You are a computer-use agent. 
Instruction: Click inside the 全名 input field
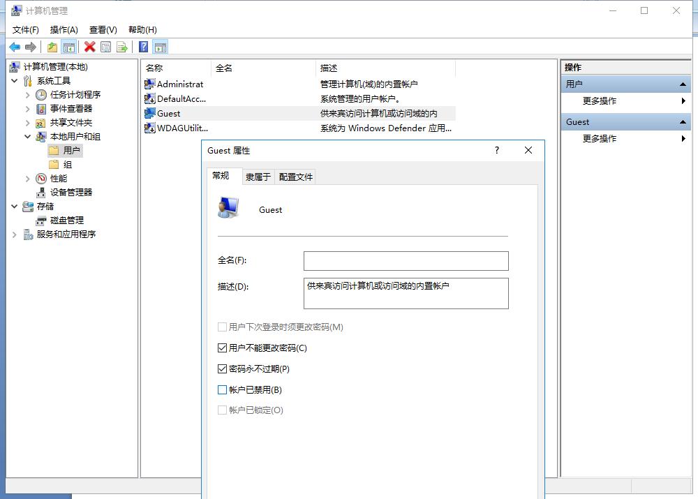tap(406, 260)
